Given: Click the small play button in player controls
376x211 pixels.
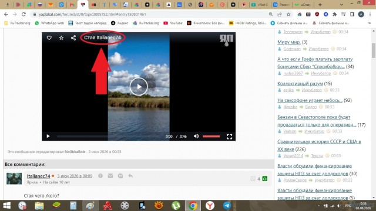Looking at the screenshot, I should point(48,136).
